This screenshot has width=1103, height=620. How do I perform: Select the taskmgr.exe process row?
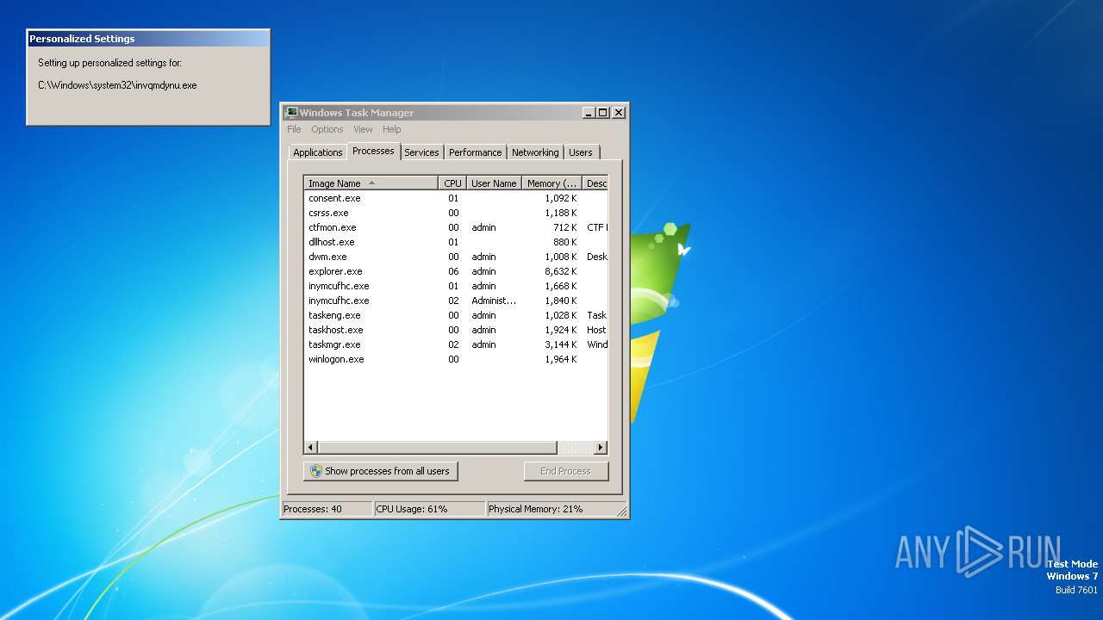[x=456, y=344]
